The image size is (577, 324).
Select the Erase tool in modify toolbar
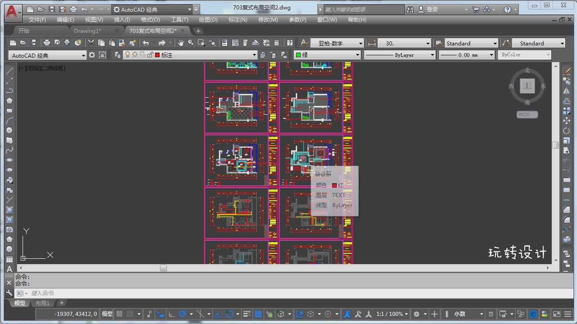[x=567, y=71]
